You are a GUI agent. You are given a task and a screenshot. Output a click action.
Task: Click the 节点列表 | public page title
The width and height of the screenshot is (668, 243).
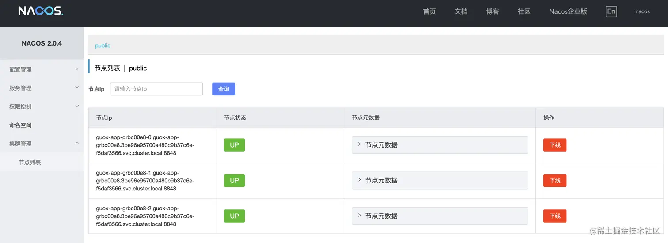[121, 68]
